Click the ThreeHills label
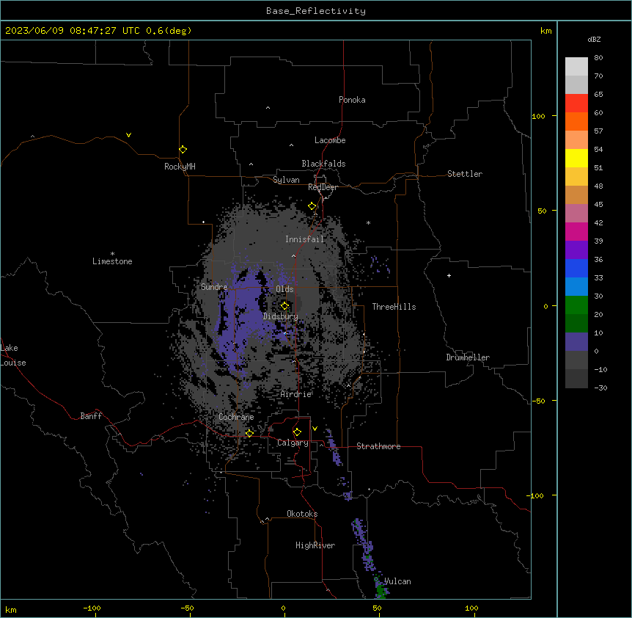The image size is (632, 618). (394, 307)
